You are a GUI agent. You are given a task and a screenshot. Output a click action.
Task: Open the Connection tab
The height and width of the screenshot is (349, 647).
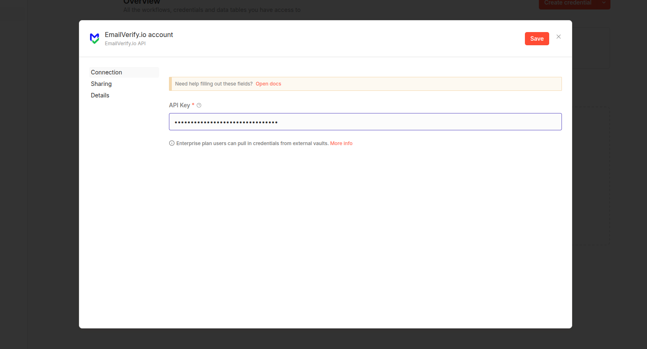pyautogui.click(x=124, y=72)
